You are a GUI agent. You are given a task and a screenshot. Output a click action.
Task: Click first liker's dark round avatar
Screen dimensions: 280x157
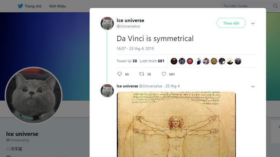(174, 61)
